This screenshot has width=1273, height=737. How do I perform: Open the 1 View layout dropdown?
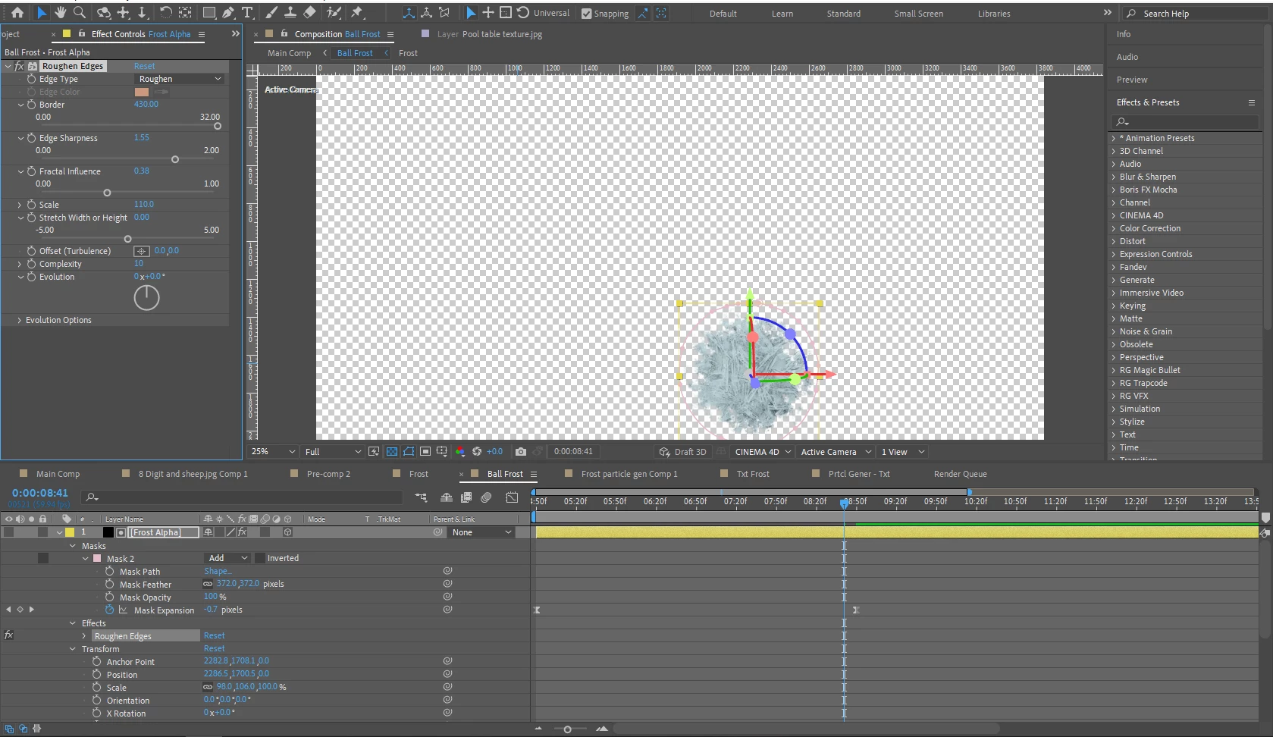[x=902, y=452]
